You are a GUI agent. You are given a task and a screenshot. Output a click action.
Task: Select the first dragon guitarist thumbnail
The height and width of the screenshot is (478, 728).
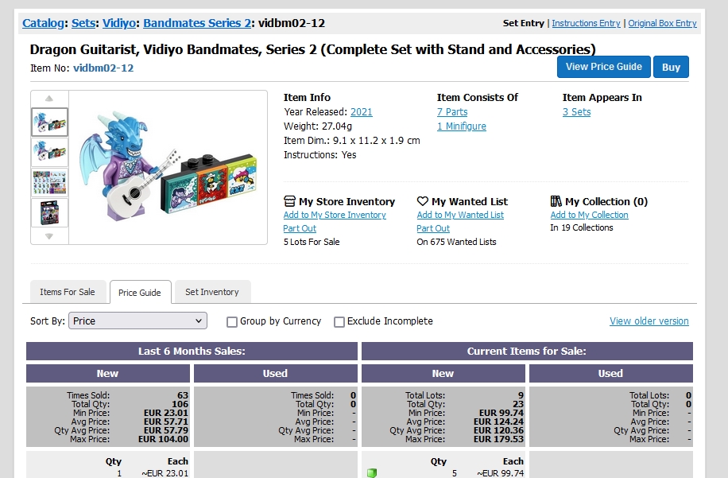pyautogui.click(x=50, y=122)
